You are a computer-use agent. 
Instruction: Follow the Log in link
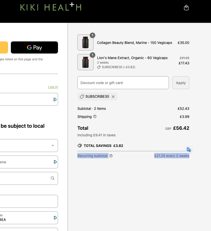point(53,87)
